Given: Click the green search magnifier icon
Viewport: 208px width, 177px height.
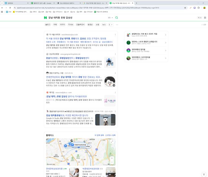Looking at the screenshot, I should pyautogui.click(x=117, y=17).
